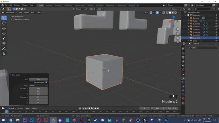219x123 pixels.
Task: Jump to the timeline end frame
Action: (98, 108)
